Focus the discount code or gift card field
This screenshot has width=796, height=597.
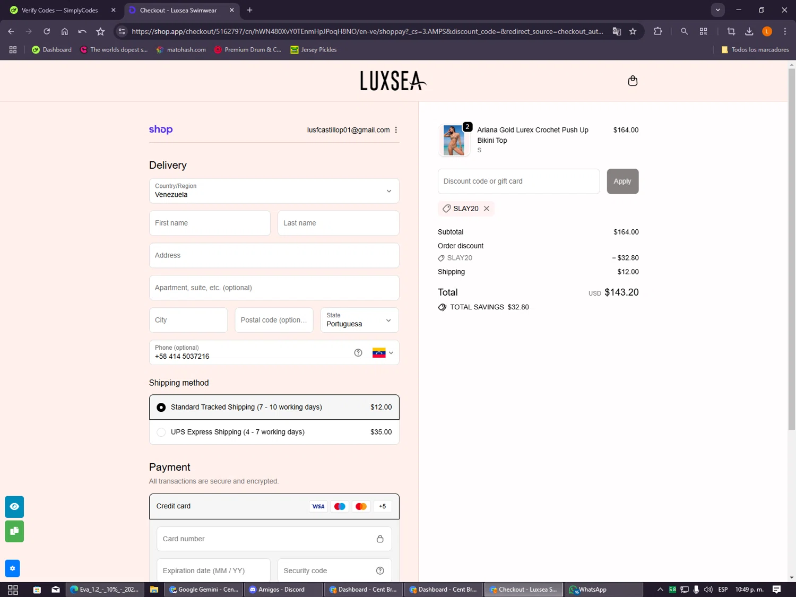519,181
